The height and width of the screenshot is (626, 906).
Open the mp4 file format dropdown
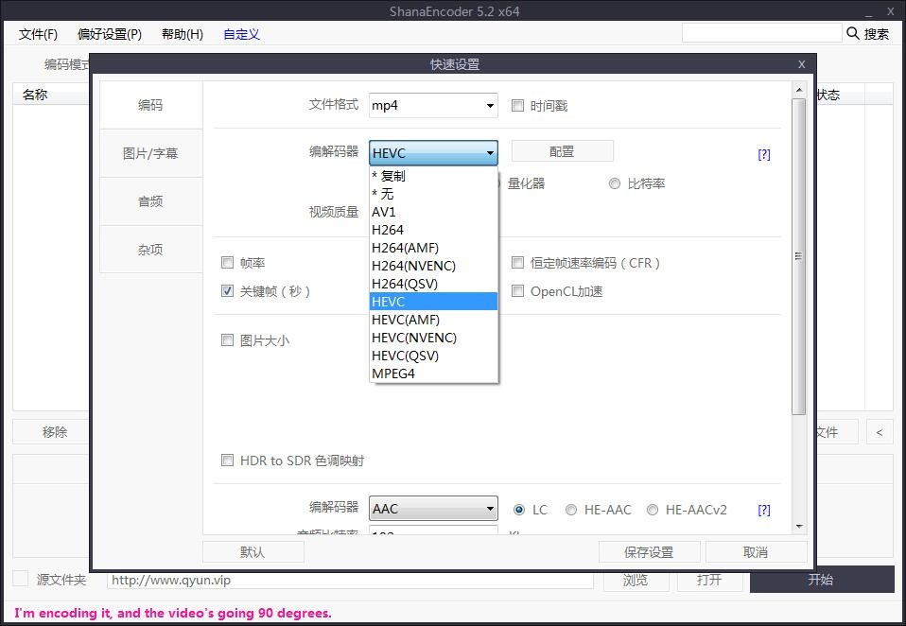[x=434, y=106]
